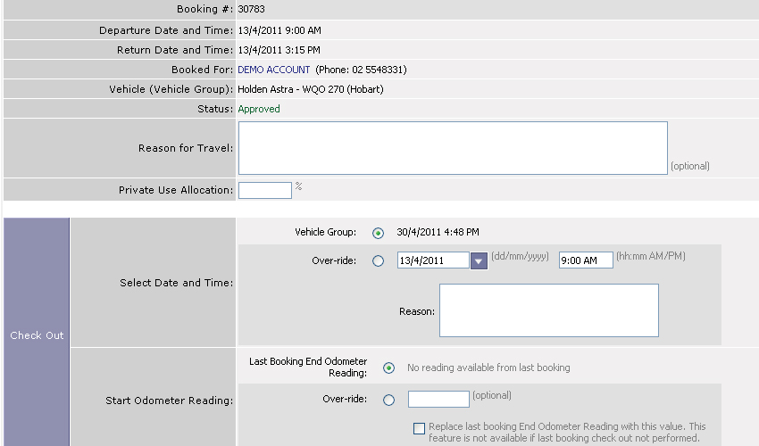The height and width of the screenshot is (446, 759).
Task: Click the 9:00 AM time field
Action: coord(586,260)
